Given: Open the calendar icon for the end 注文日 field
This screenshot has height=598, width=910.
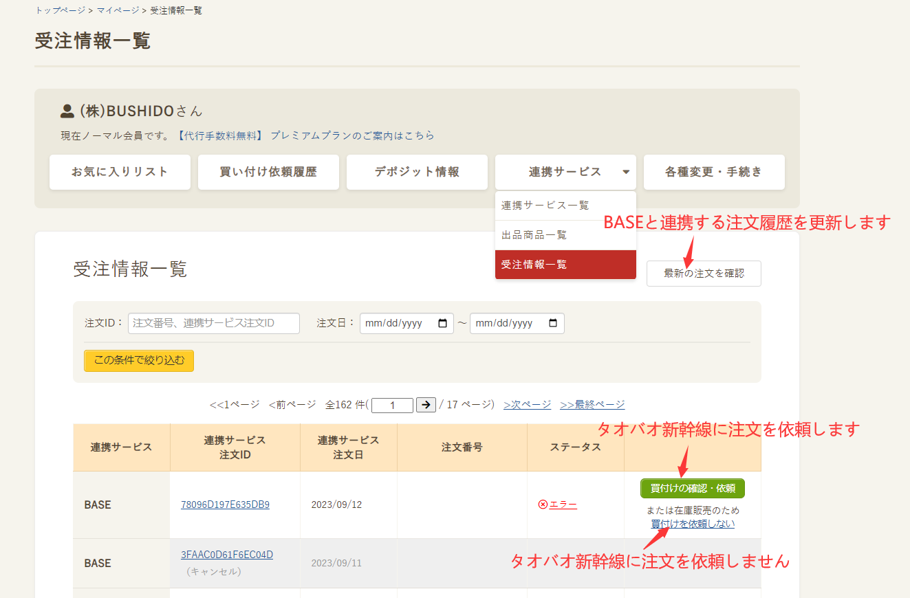Looking at the screenshot, I should tap(553, 323).
